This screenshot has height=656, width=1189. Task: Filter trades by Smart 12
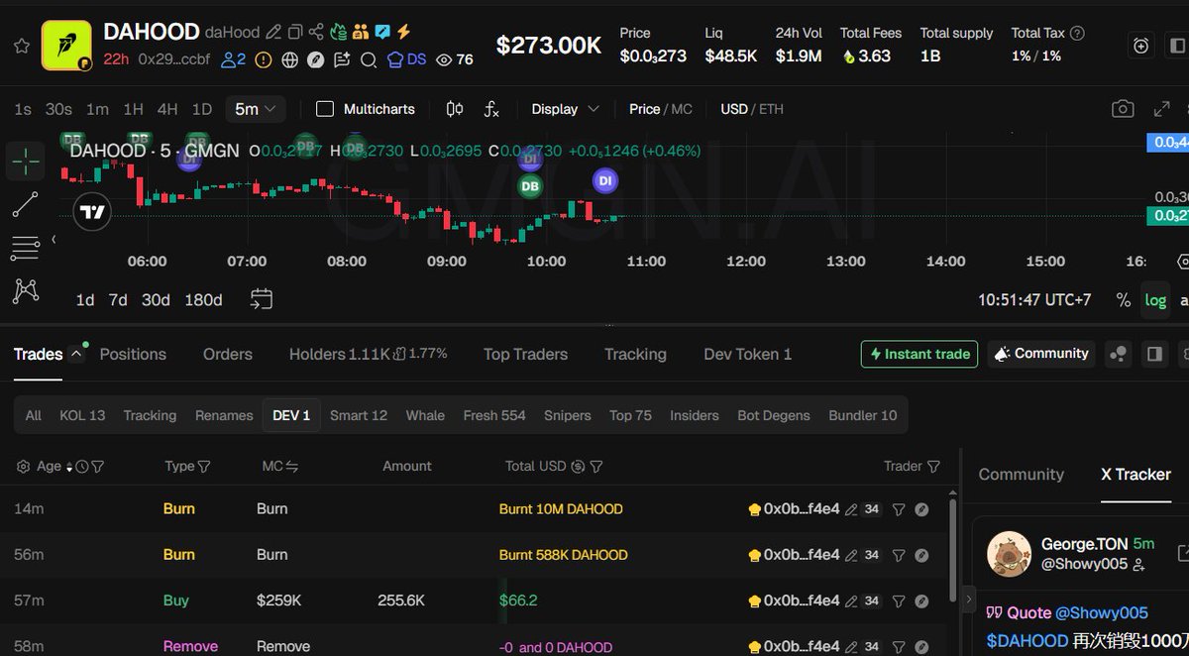[x=359, y=415]
